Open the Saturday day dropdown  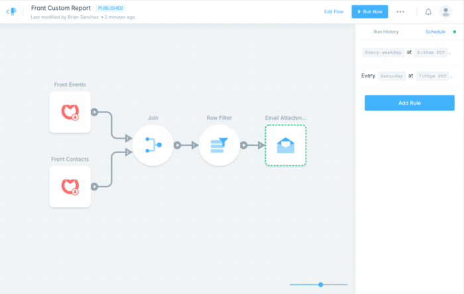click(392, 76)
